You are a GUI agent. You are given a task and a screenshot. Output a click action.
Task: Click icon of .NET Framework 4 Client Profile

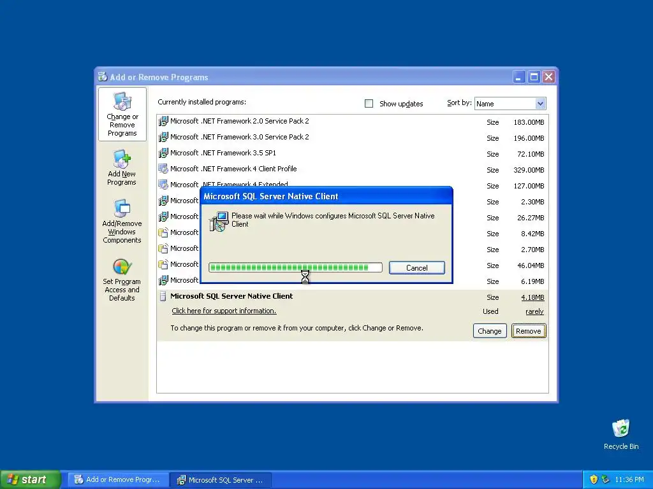pyautogui.click(x=163, y=169)
